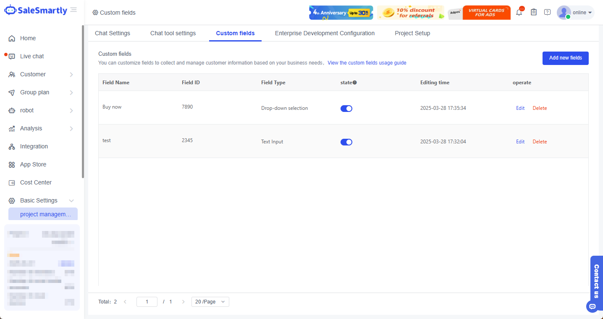
Task: Open the help question mark icon
Action: 547,12
